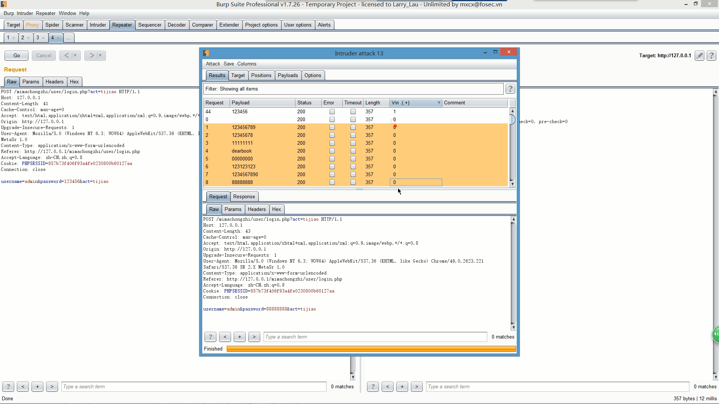Plus button in Repeater response search bar
The height and width of the screenshot is (404, 719).
pos(402,386)
